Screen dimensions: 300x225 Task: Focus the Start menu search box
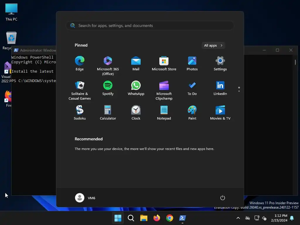pos(150,25)
